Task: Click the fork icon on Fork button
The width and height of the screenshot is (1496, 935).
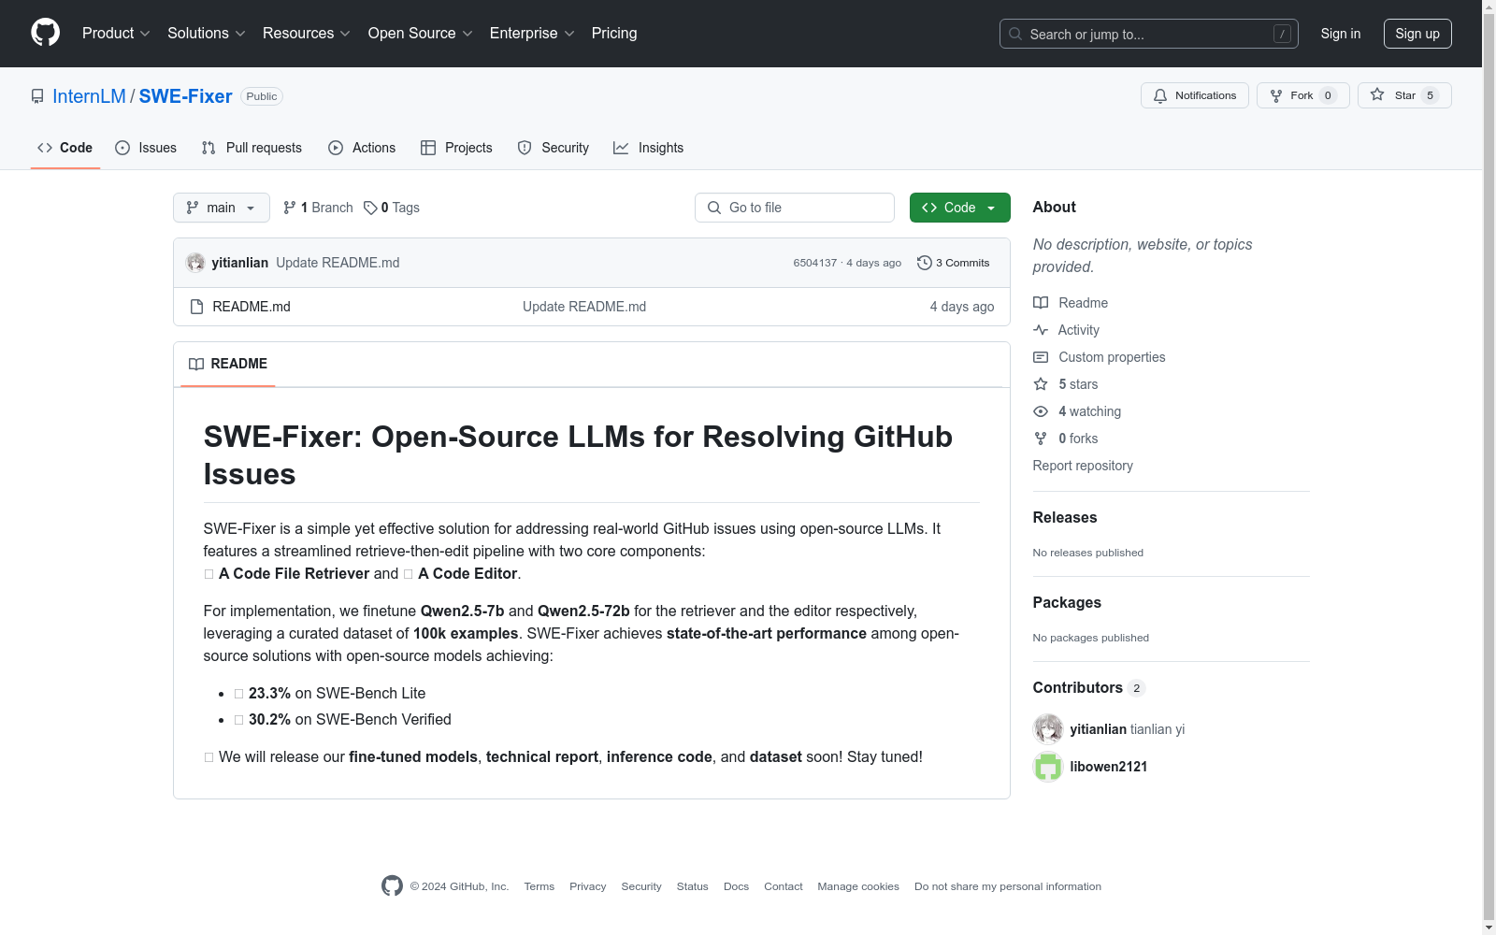Action: tap(1276, 95)
